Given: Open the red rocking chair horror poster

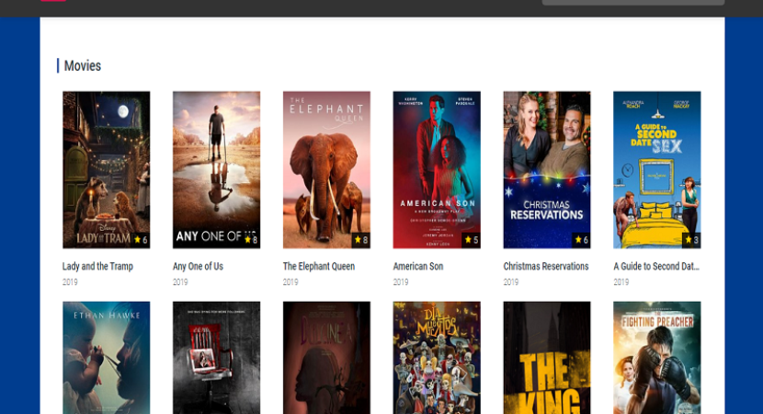Looking at the screenshot, I should pos(216,358).
